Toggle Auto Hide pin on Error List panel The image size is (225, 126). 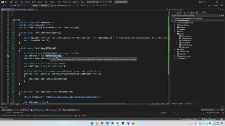[221, 107]
